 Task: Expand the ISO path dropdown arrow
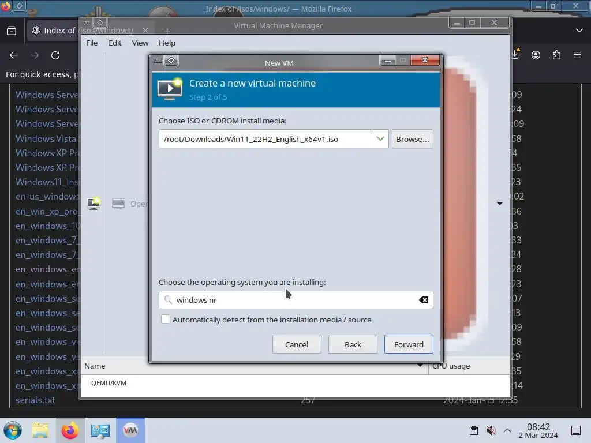[x=380, y=139]
